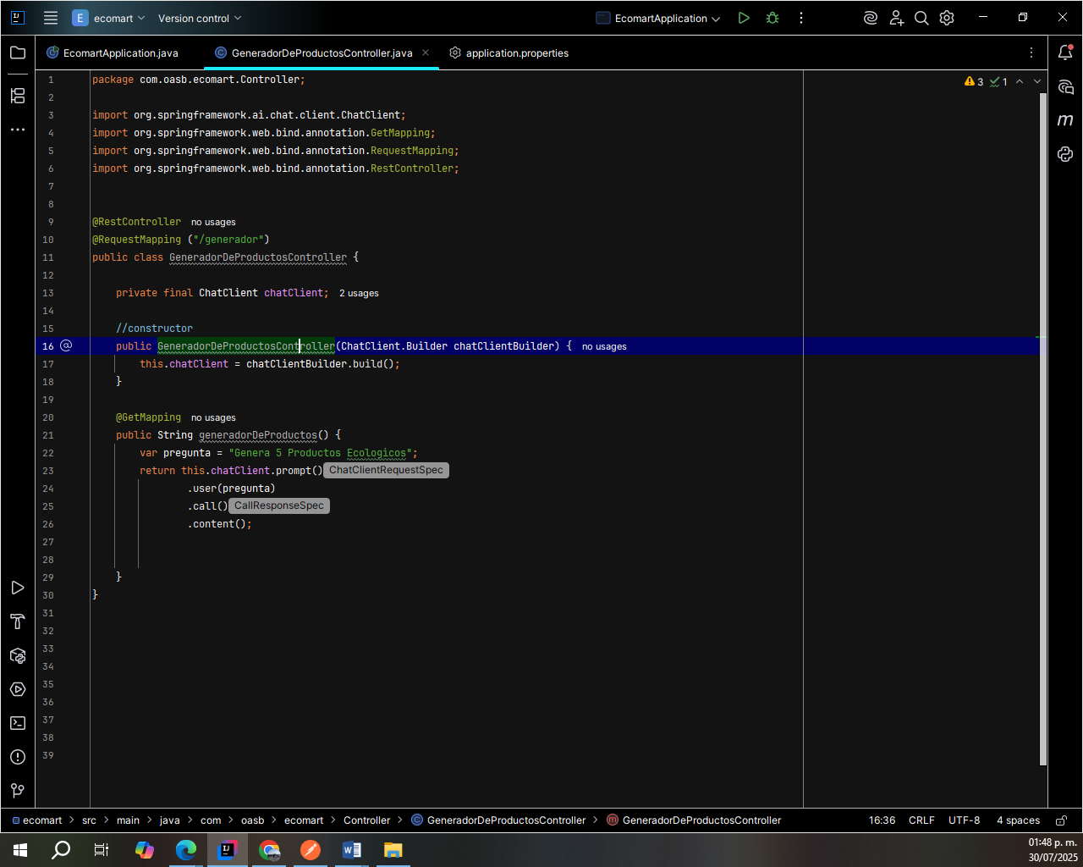Open the Git version control tool window

[x=18, y=791]
